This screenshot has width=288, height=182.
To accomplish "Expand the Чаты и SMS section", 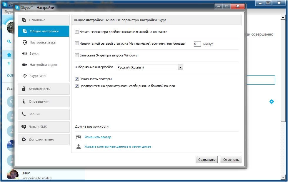I will 44,127.
